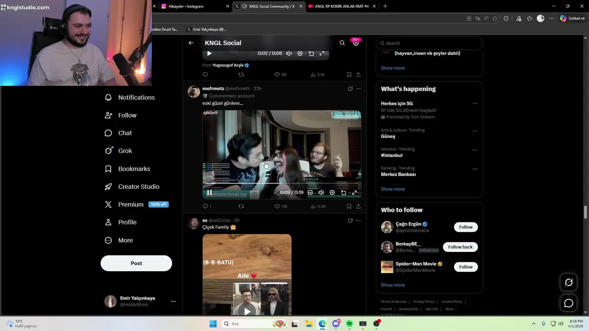Open account menu dots beside Emir Yalçınkaya

[173, 302]
